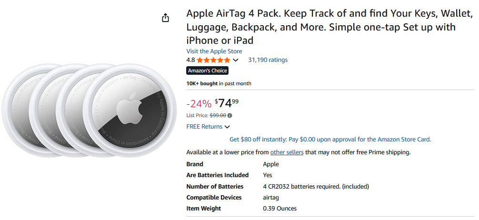The image size is (479, 220).
Task: Visit the Apple Store link
Action: point(214,51)
